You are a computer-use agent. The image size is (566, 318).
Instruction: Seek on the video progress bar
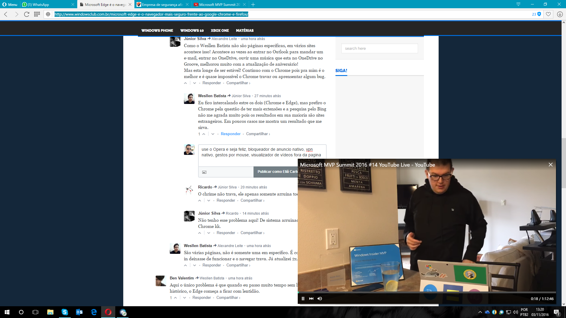coord(427,292)
